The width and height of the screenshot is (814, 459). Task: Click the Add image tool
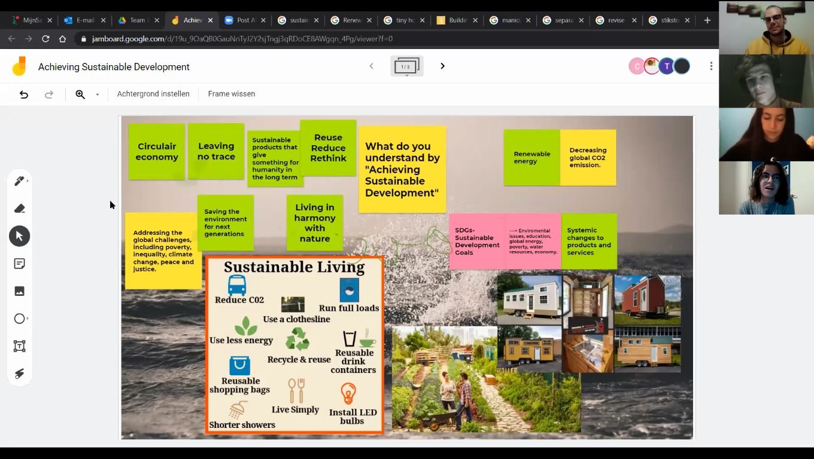19,291
